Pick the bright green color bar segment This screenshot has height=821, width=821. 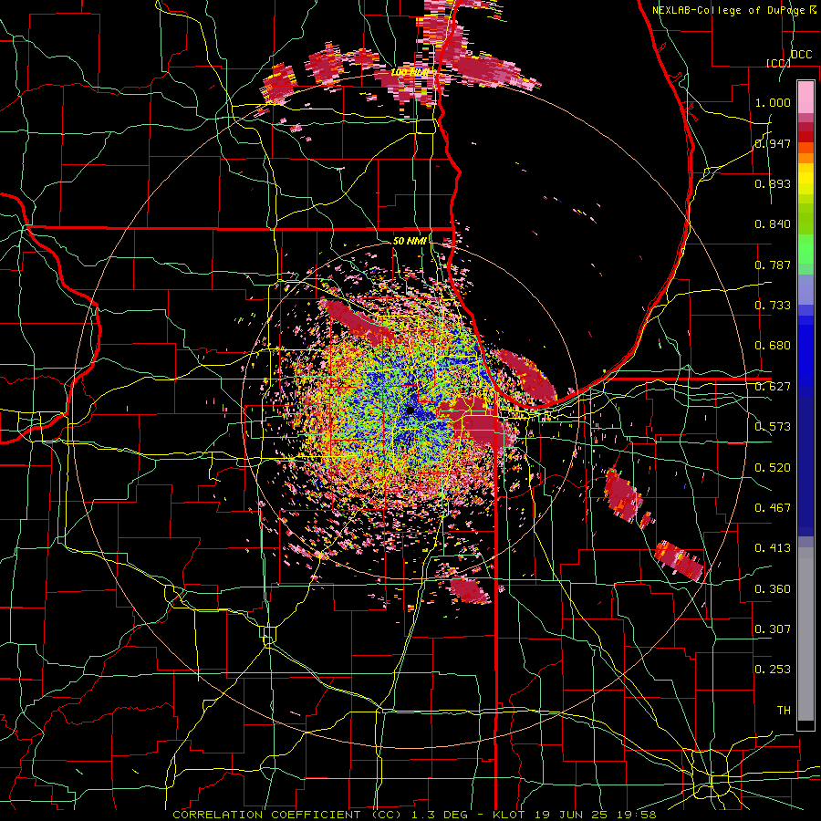tap(805, 249)
